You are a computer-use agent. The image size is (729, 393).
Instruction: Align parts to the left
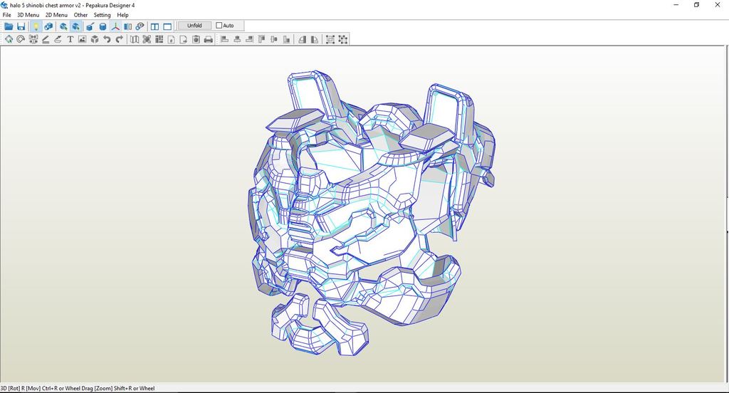[x=224, y=40]
